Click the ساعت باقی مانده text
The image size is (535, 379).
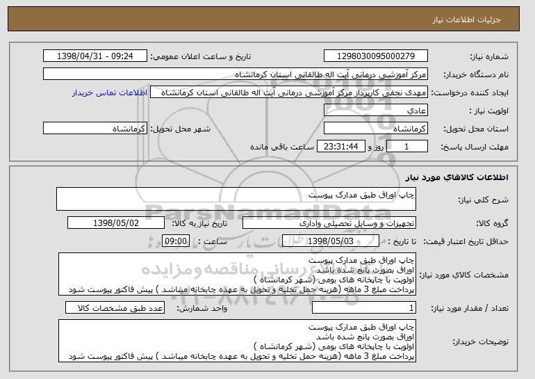[x=282, y=147]
